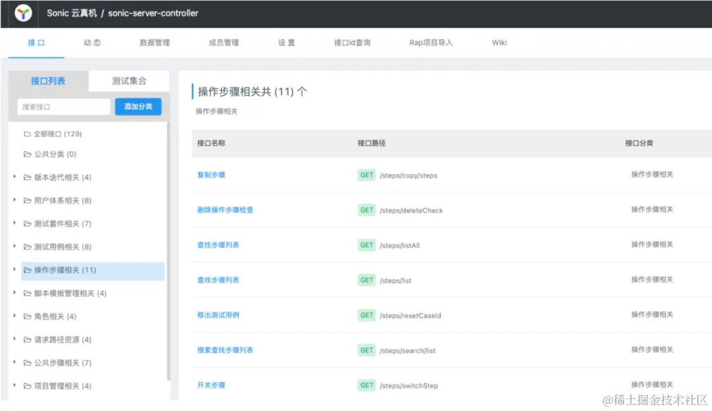
Task: Click 操作步骤相关 category in 开关步骤 row
Action: tap(652, 385)
